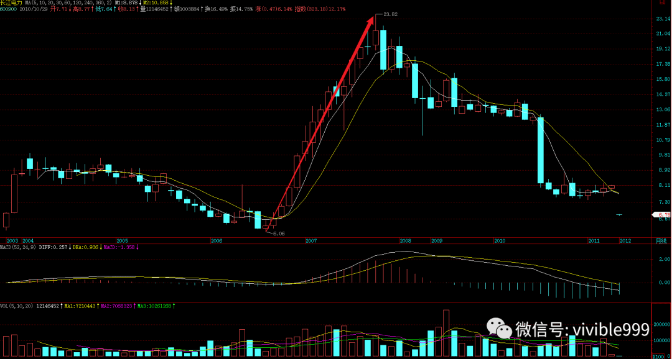Open the MACD(52,24,9) indicator label
The height and width of the screenshot is (359, 672).
point(18,247)
